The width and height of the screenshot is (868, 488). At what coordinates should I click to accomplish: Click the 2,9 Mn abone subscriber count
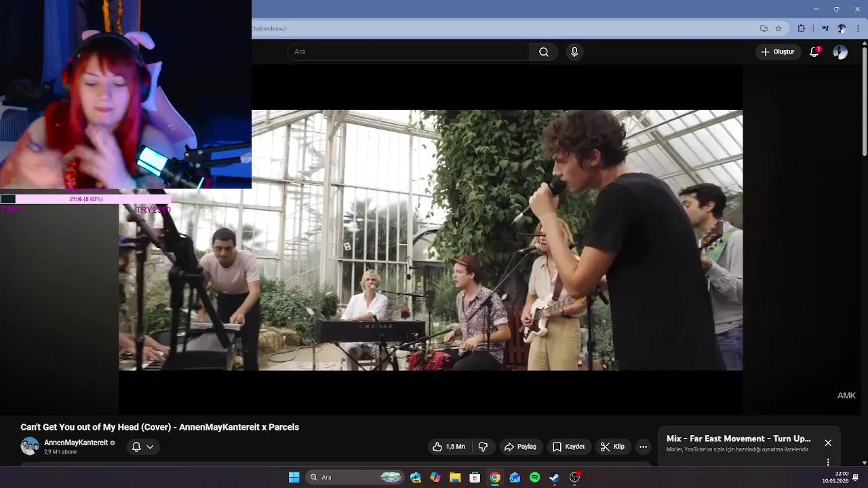tap(60, 452)
